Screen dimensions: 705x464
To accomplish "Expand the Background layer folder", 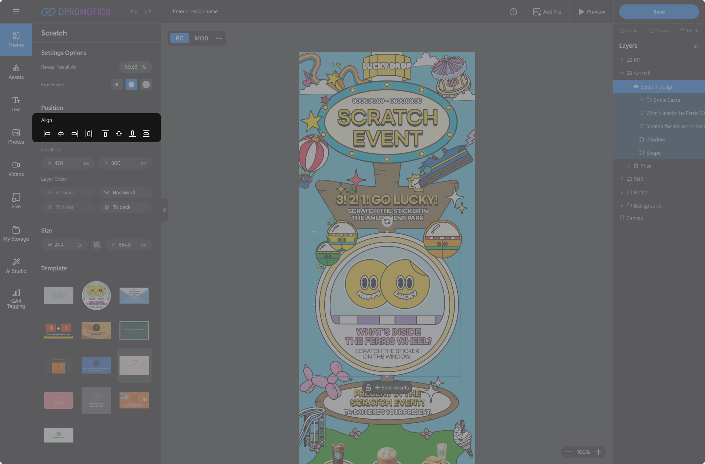I will pyautogui.click(x=622, y=205).
